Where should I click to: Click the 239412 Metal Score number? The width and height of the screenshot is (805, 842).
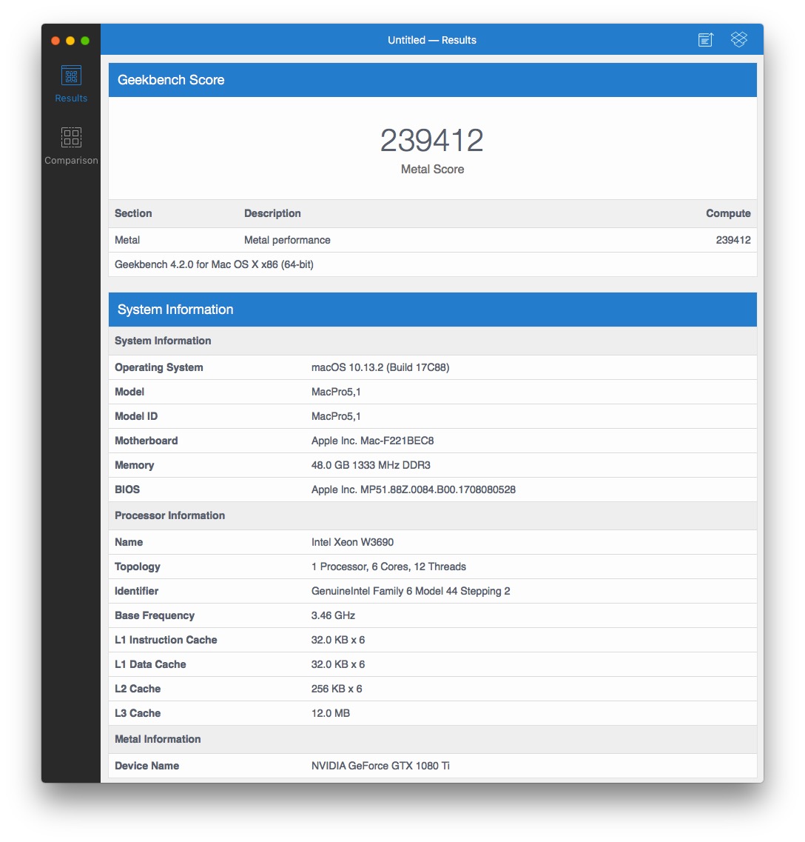[432, 140]
